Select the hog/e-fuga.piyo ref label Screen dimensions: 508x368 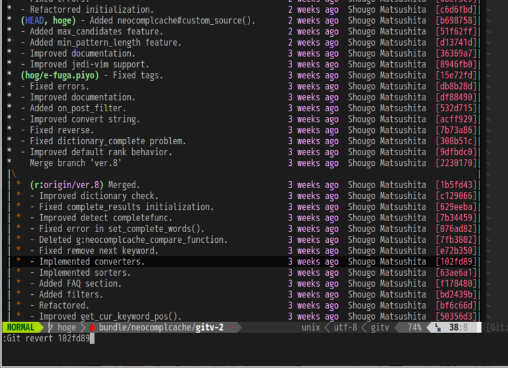pos(60,76)
